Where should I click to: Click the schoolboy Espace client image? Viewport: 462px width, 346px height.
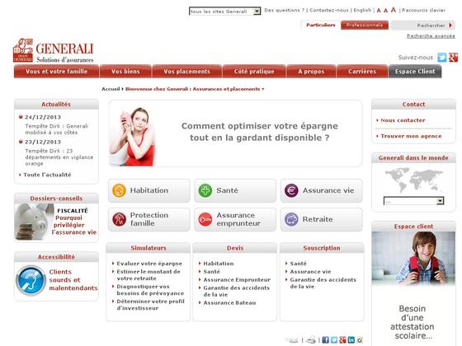pos(413,258)
